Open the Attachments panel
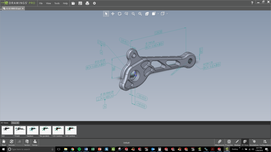271x152 pixels. point(219,142)
